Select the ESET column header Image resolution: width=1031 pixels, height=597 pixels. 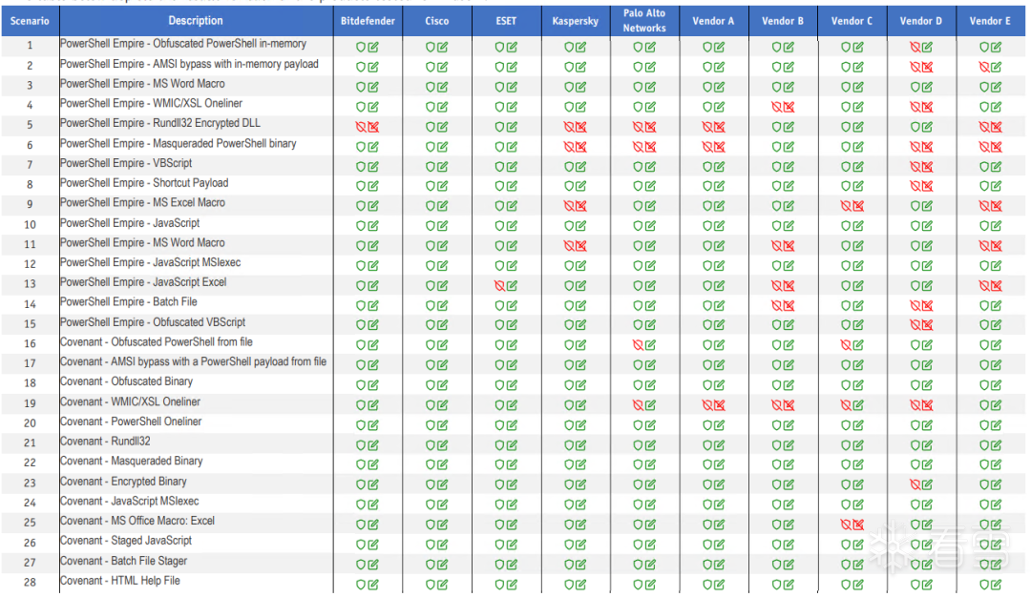point(506,21)
